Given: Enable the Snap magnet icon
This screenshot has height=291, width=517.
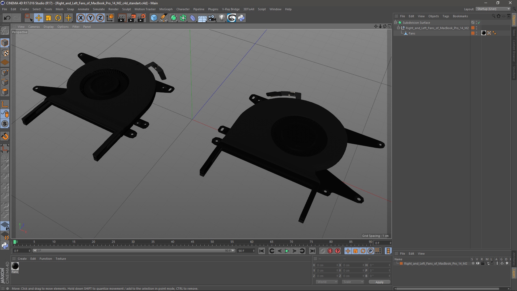Looking at the screenshot, I should click(5, 136).
